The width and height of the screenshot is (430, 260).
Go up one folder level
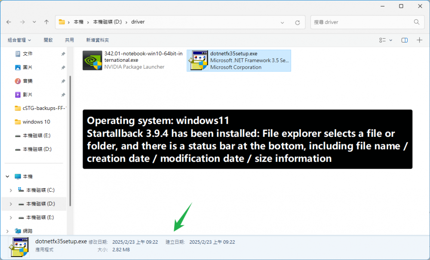tap(46, 22)
